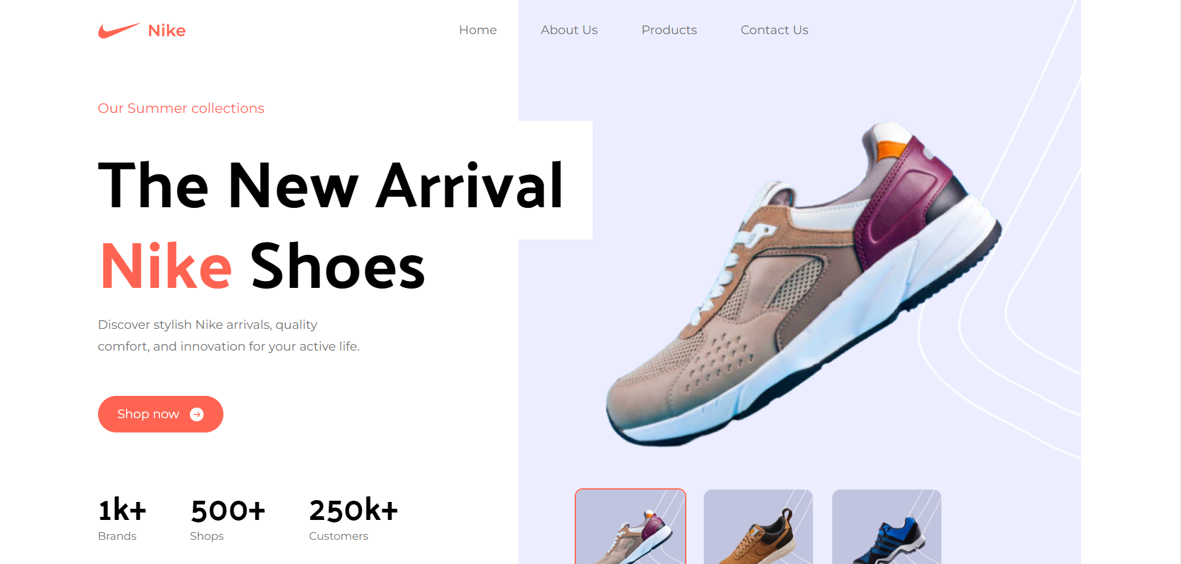Click the 250k+ Customers statistic
This screenshot has width=1181, height=564.
coord(354,519)
